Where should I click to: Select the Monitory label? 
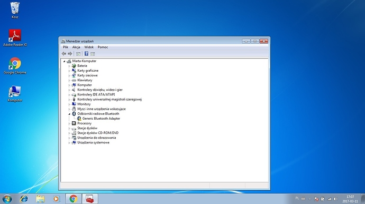coord(84,104)
